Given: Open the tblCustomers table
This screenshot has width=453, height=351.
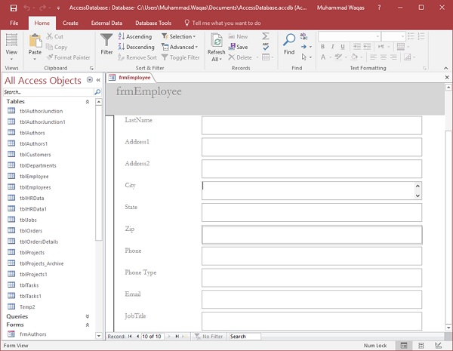Looking at the screenshot, I should tap(35, 154).
